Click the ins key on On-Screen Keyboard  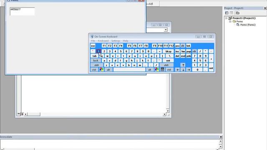[x=177, y=51]
